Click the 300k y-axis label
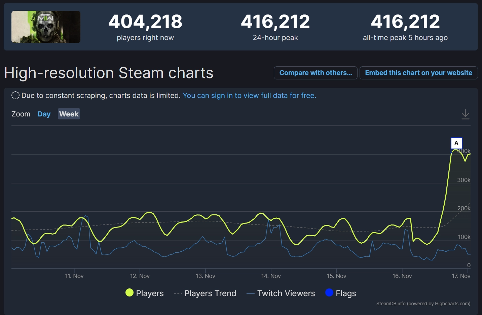Screen dimensions: 482x315 coord(464,180)
